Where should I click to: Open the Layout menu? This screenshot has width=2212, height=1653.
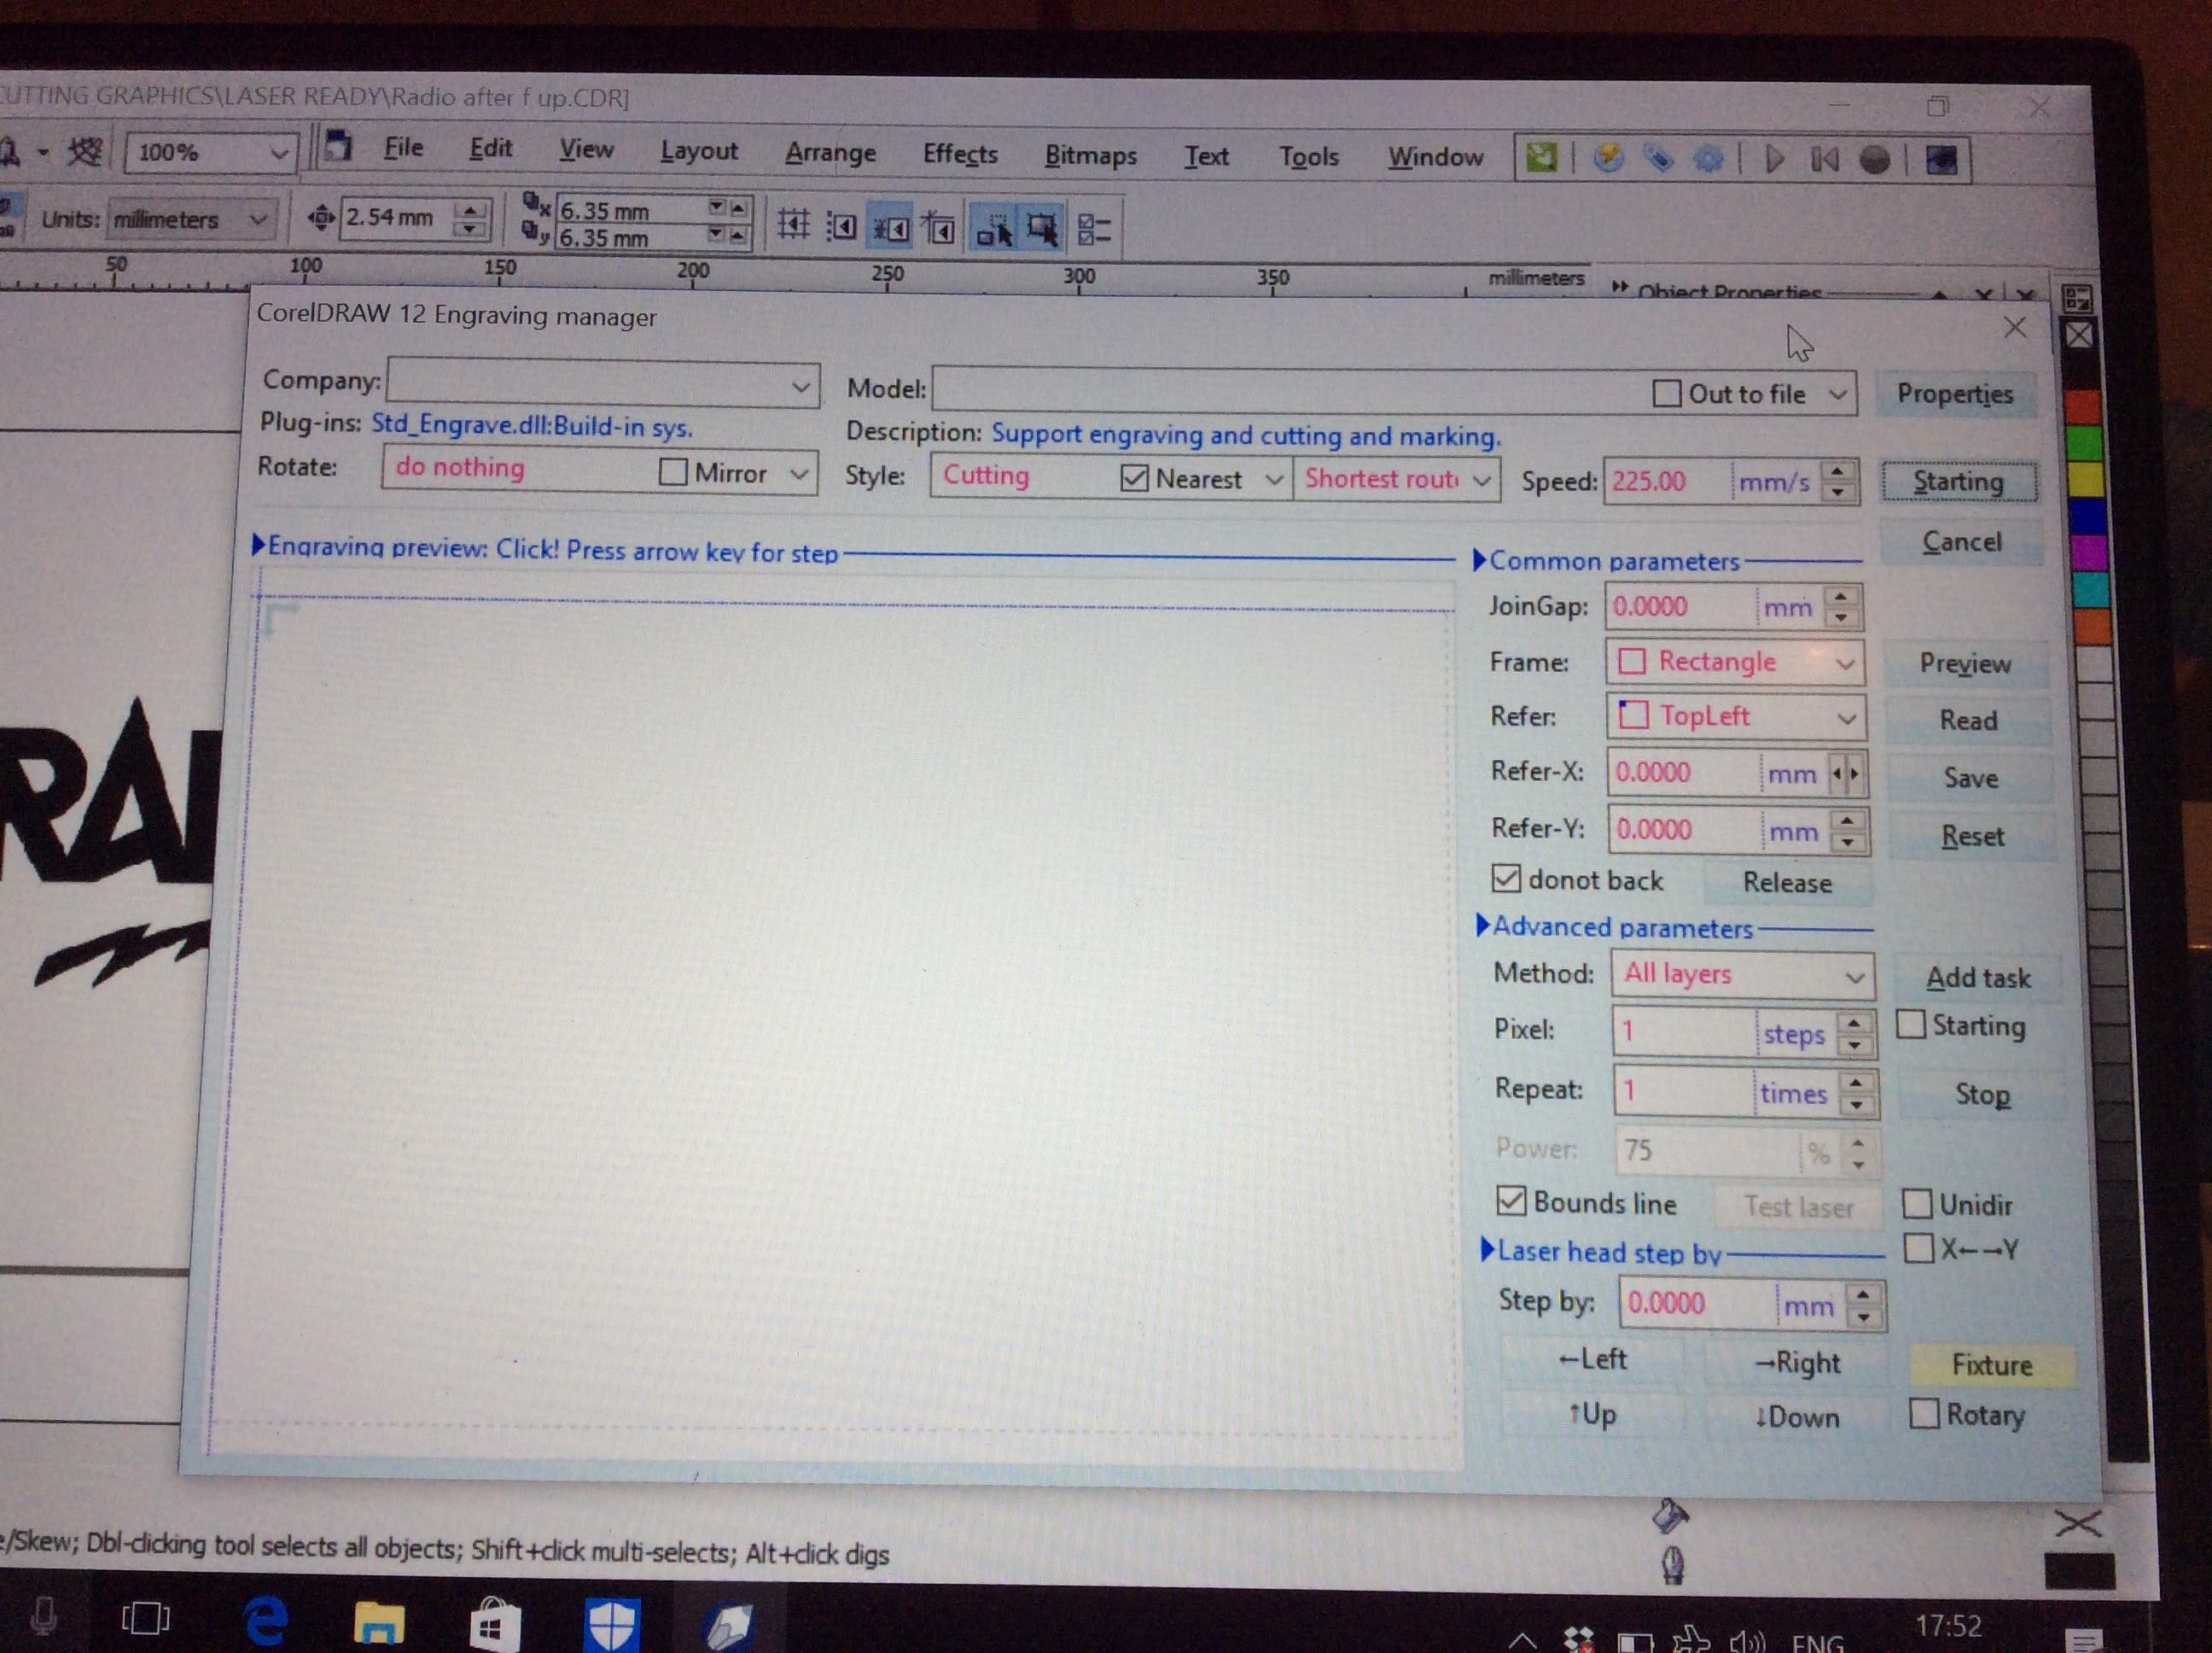[x=699, y=152]
